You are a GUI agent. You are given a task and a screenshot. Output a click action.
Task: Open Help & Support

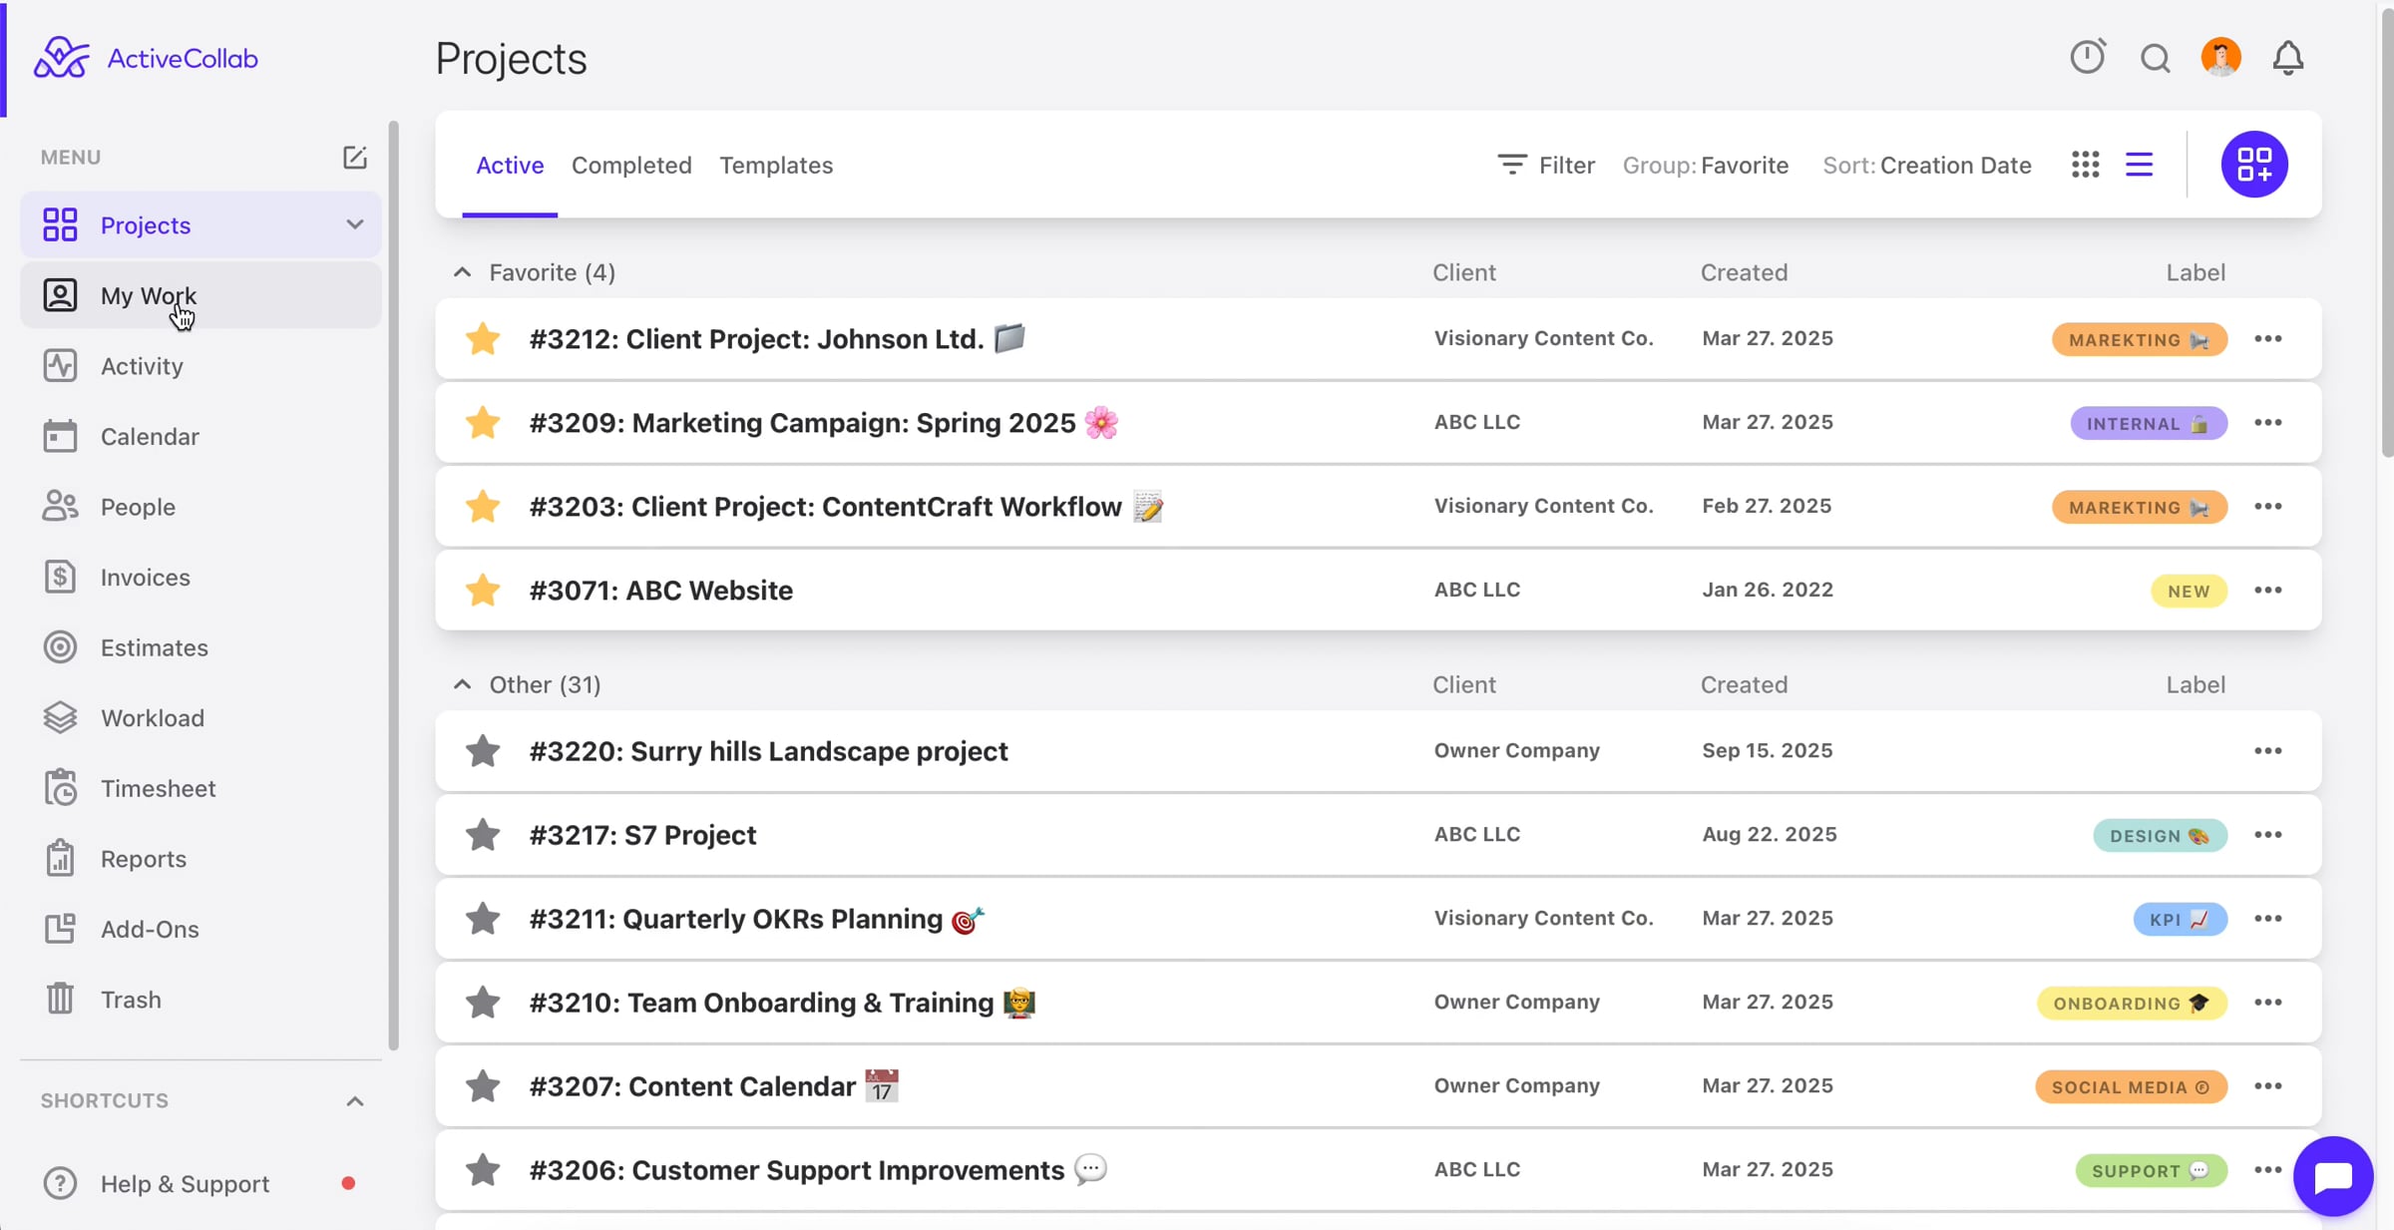click(200, 1184)
